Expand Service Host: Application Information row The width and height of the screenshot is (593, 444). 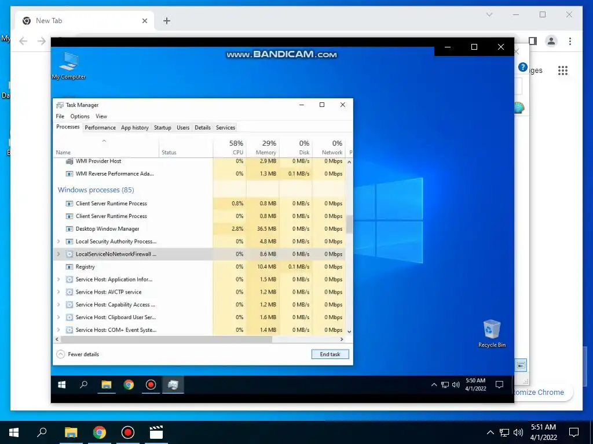(58, 279)
